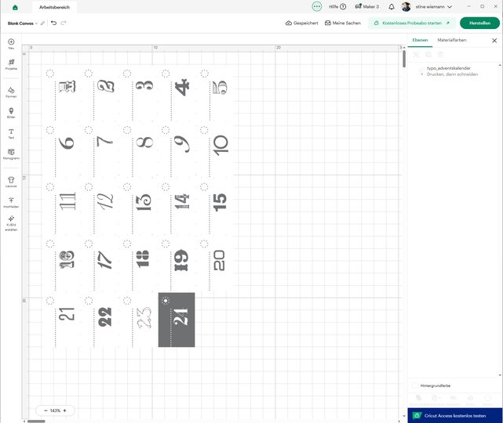Select the Text tool in sidebar

[x=11, y=133]
